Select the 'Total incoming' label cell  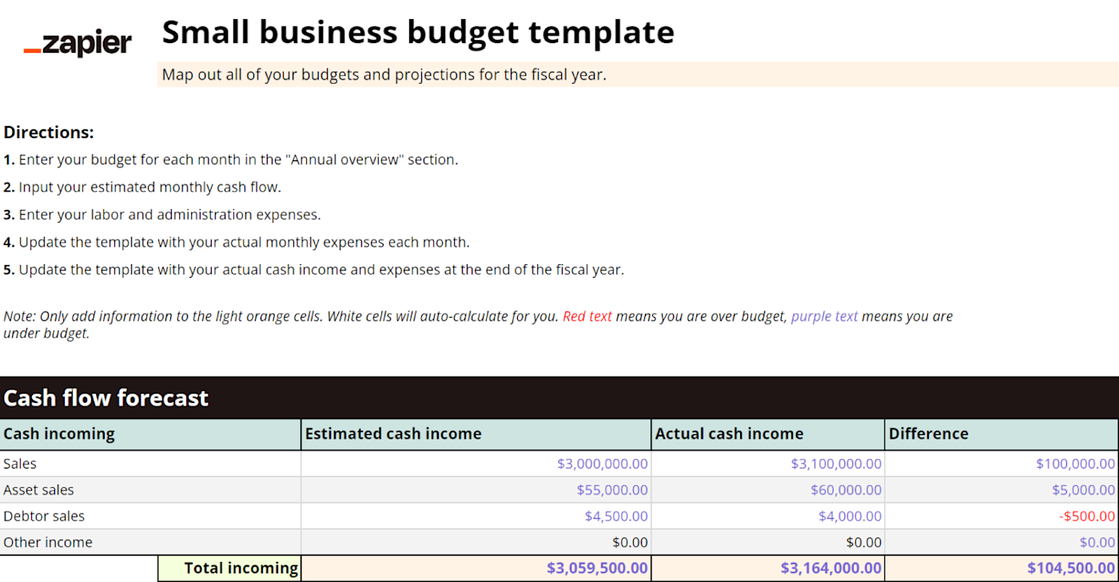point(229,568)
